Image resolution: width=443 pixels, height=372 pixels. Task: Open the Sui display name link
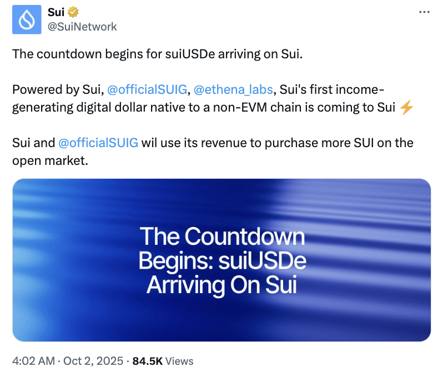tap(56, 12)
